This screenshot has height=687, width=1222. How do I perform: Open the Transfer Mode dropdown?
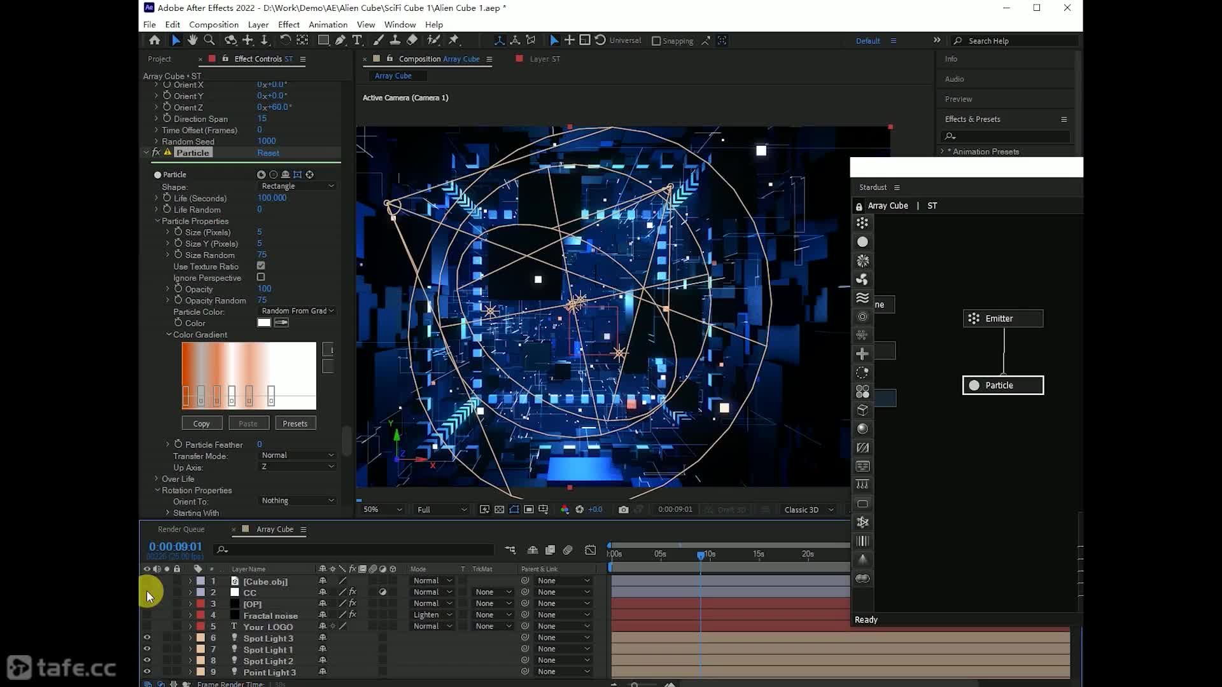click(x=297, y=455)
